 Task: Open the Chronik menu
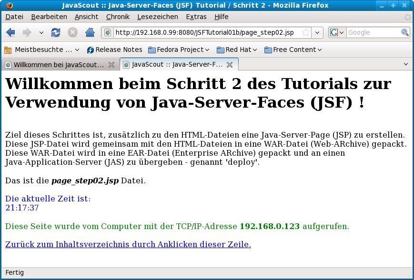118,17
